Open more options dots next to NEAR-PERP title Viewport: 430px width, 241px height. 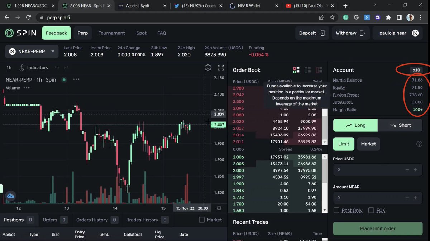click(x=76, y=79)
